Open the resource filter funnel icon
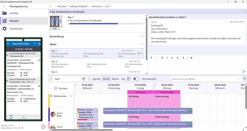Viewport: 247px width, 131px height. click(244, 79)
